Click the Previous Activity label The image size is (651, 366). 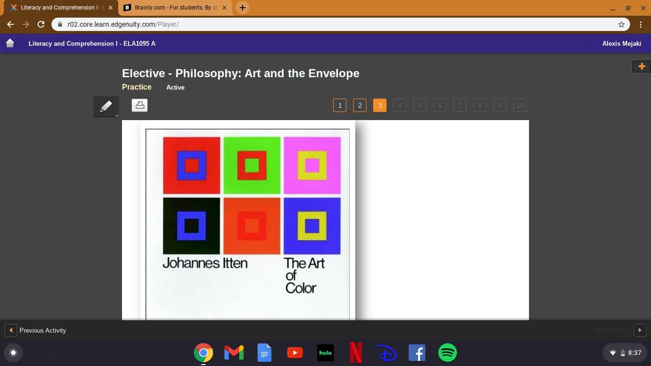(x=43, y=330)
